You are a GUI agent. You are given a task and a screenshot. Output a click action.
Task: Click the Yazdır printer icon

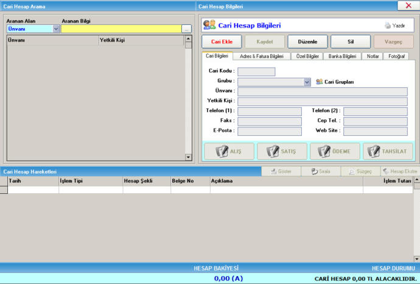pos(388,26)
